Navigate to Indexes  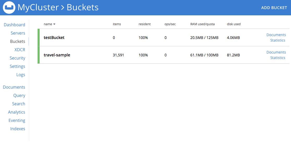click(x=18, y=129)
